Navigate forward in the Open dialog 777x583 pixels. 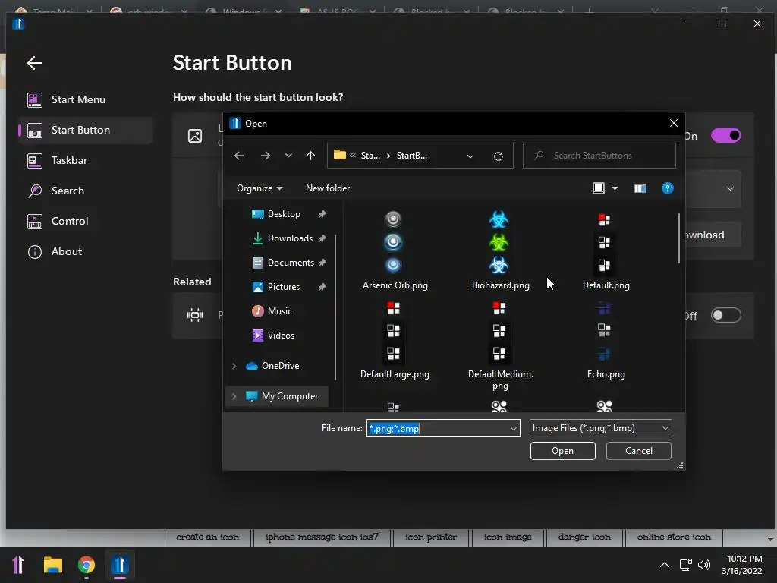266,156
